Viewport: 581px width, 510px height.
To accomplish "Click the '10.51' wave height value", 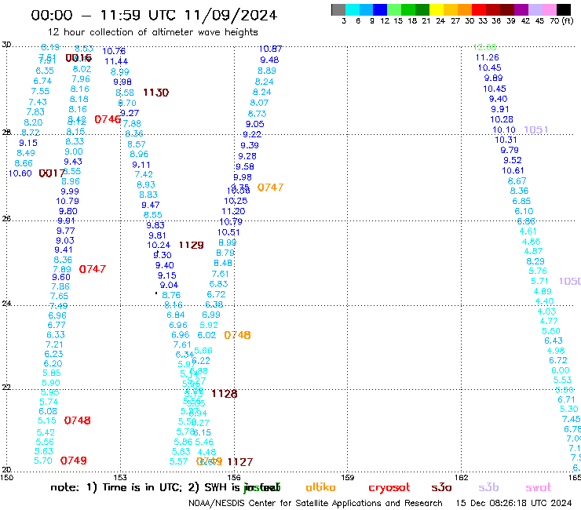I will [228, 232].
